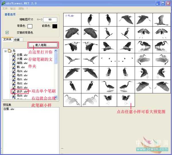This screenshot has height=155, width=172.
Task: Pick the white 背景色 swatch
Action: pyautogui.click(x=30, y=26)
